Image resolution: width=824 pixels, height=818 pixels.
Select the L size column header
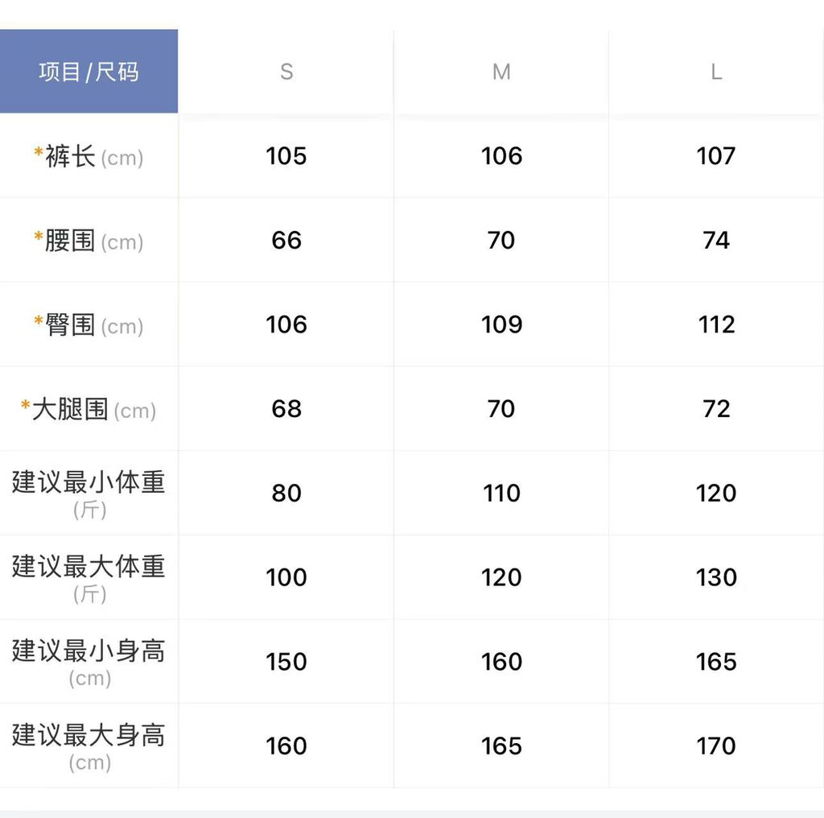pos(716,72)
